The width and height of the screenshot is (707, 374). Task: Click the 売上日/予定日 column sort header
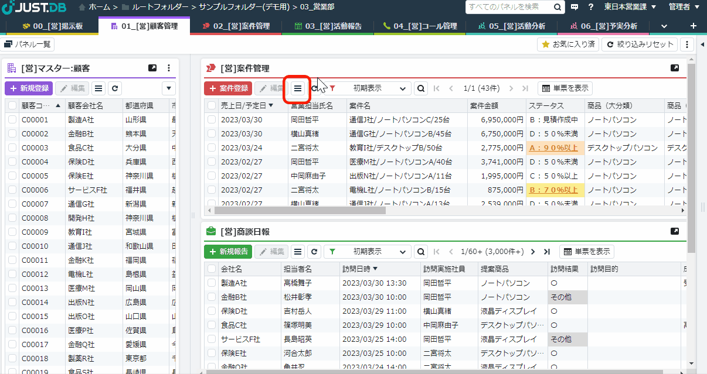tap(244, 104)
